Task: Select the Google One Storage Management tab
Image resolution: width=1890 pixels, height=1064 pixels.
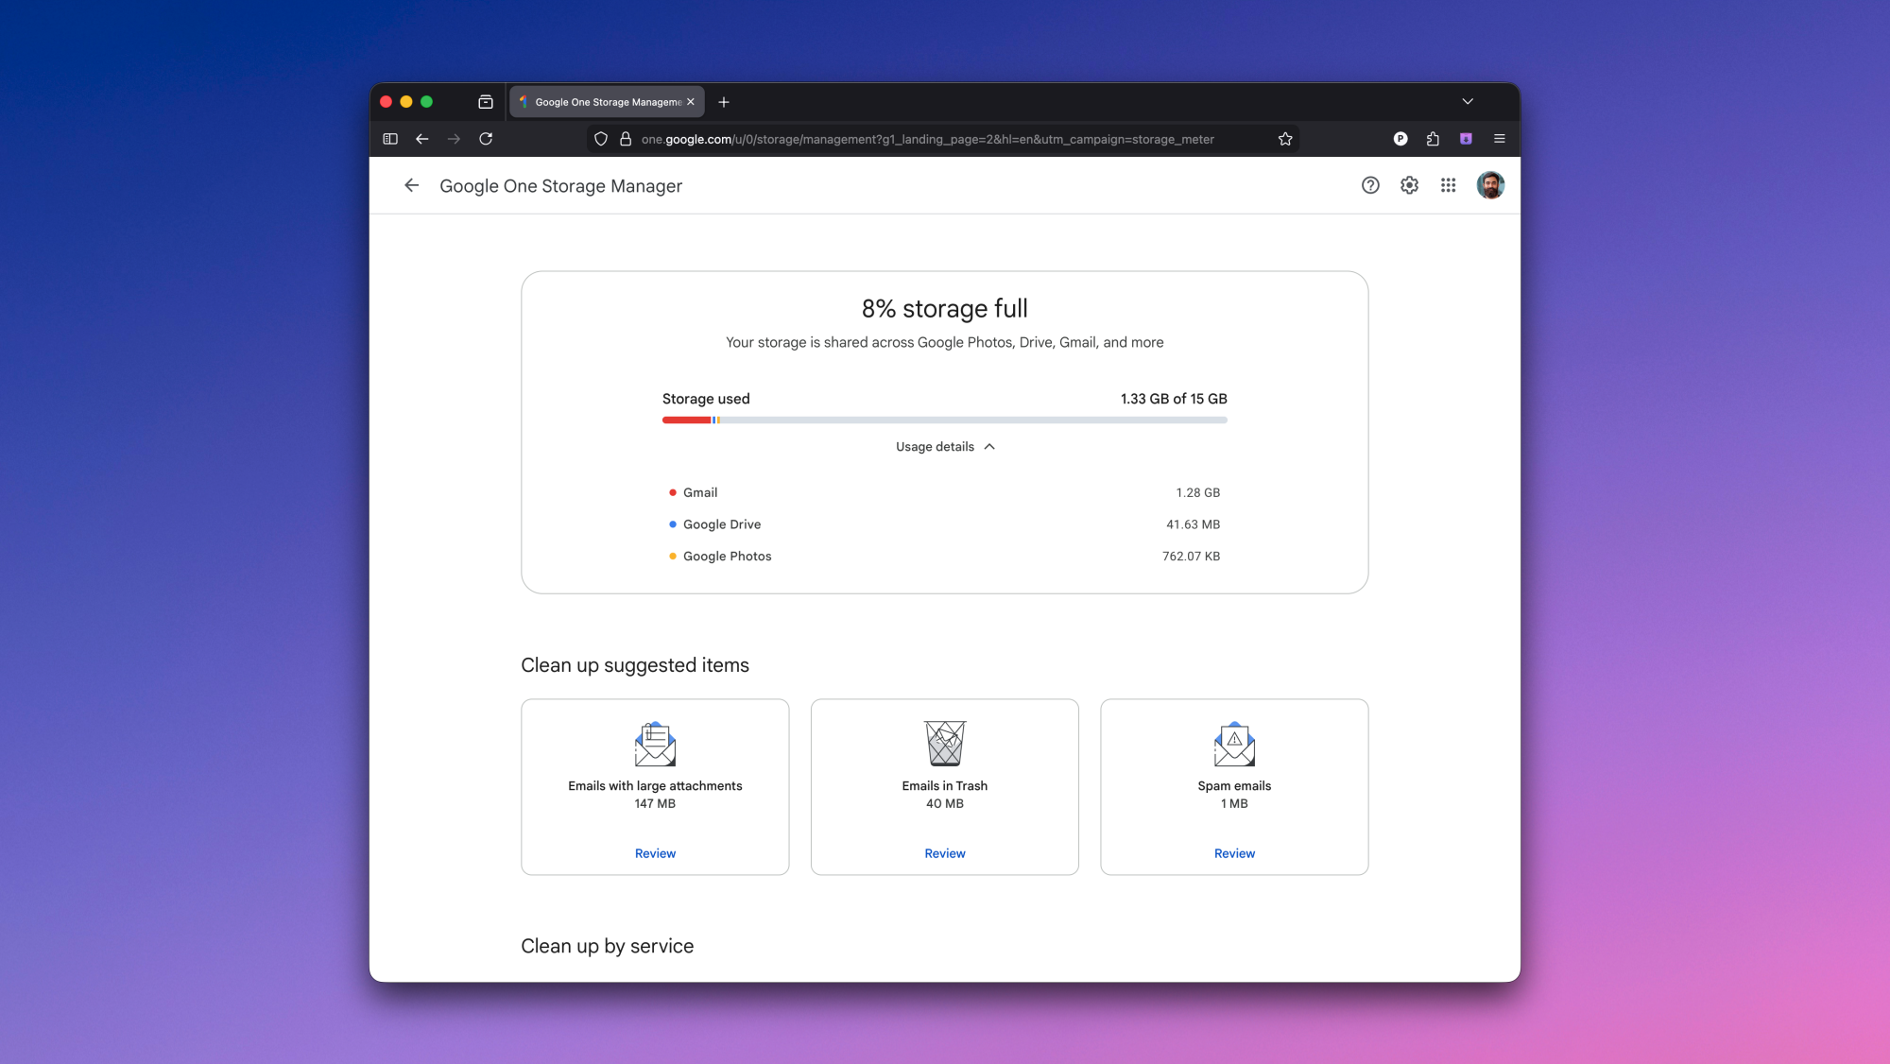Action: point(605,101)
